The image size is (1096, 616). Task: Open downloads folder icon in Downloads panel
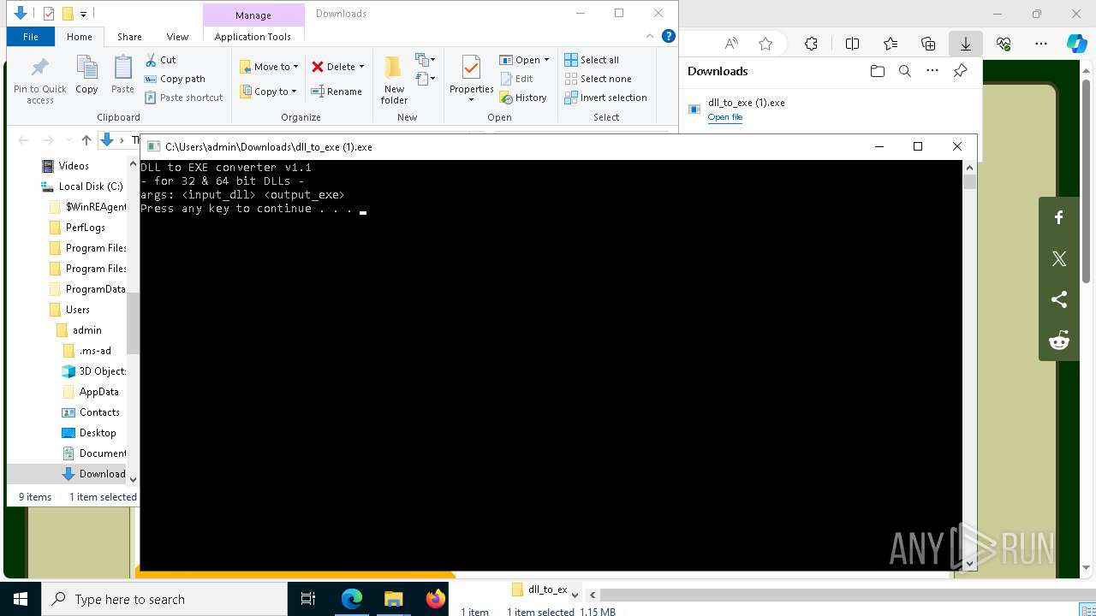[877, 71]
